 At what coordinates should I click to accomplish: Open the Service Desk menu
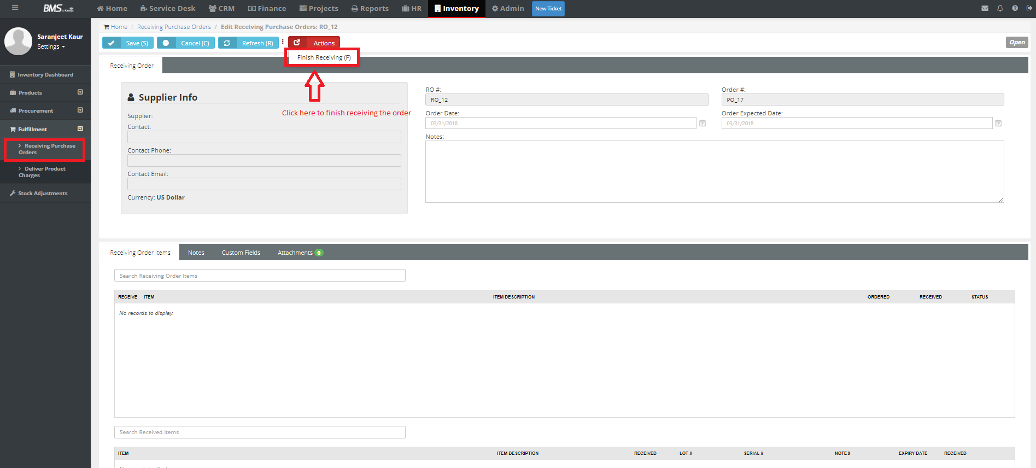(168, 9)
